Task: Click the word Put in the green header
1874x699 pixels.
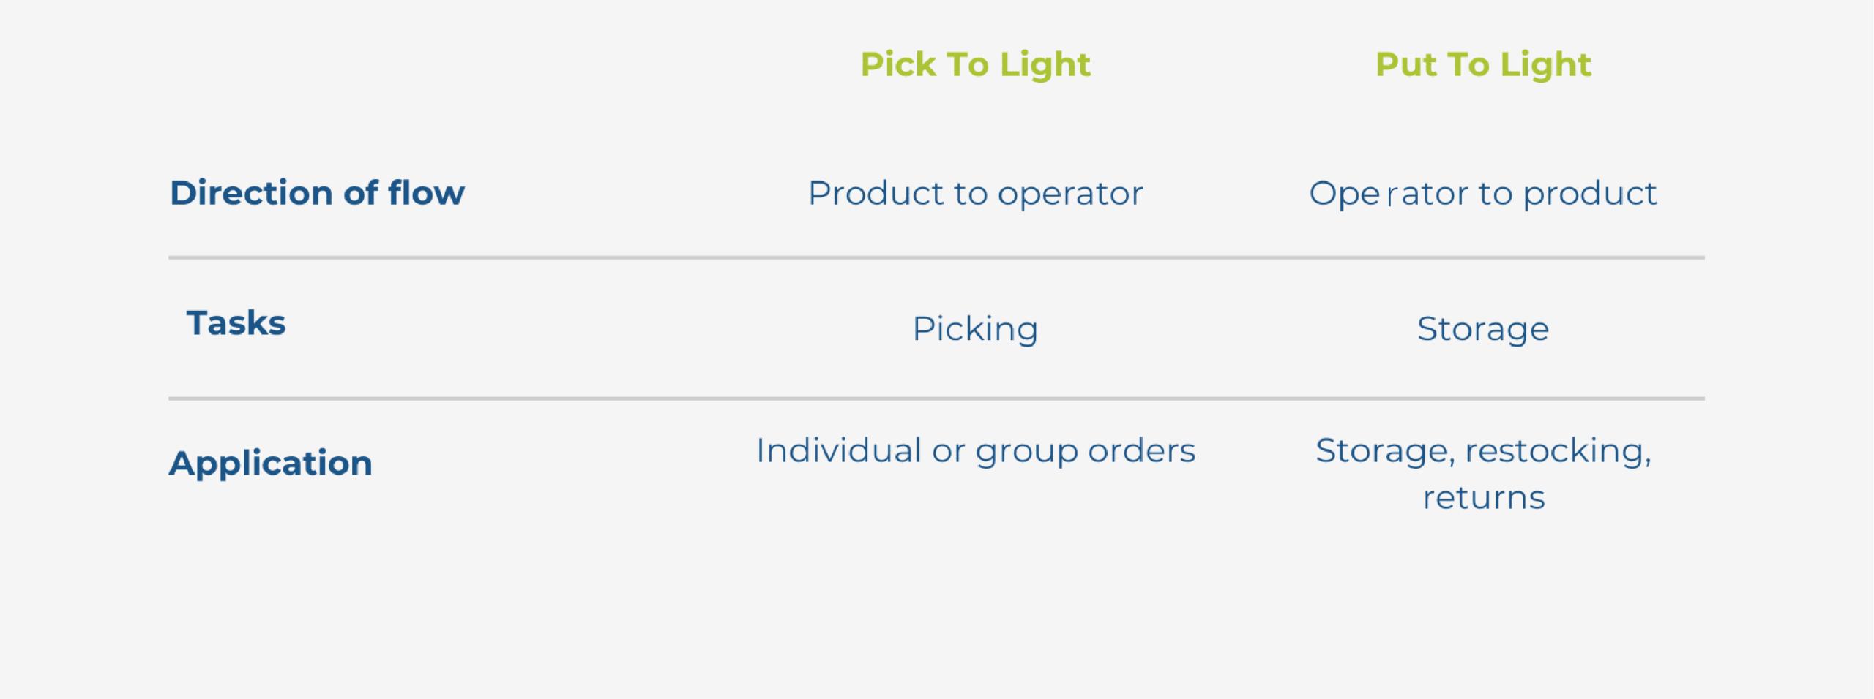Action: pyautogui.click(x=1405, y=64)
